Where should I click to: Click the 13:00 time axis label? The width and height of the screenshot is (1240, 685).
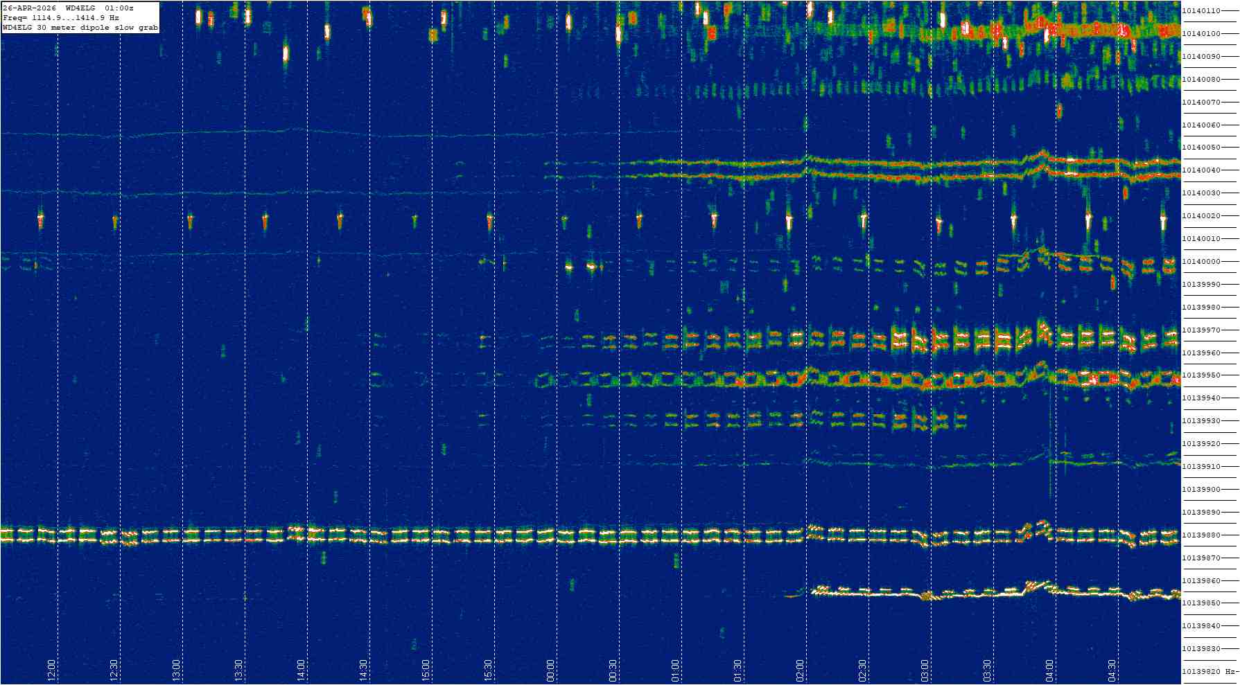(176, 670)
